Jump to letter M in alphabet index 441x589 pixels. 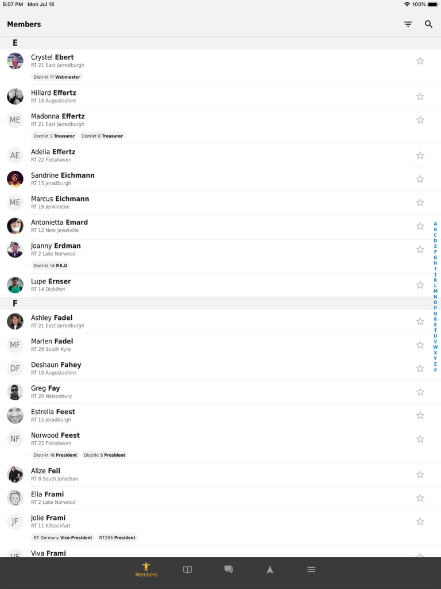pos(435,291)
